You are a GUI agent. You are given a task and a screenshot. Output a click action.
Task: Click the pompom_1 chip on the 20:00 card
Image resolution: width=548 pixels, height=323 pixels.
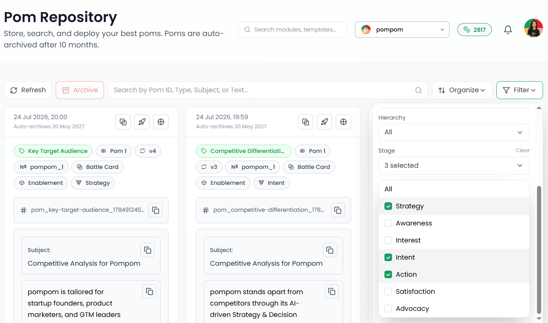[41, 167]
